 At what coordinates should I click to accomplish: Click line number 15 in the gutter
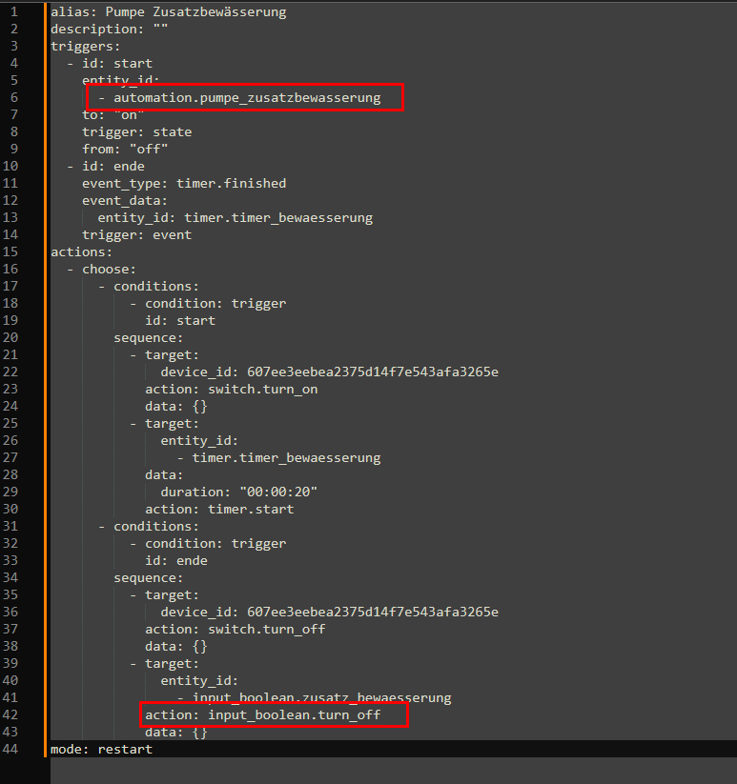tap(11, 252)
